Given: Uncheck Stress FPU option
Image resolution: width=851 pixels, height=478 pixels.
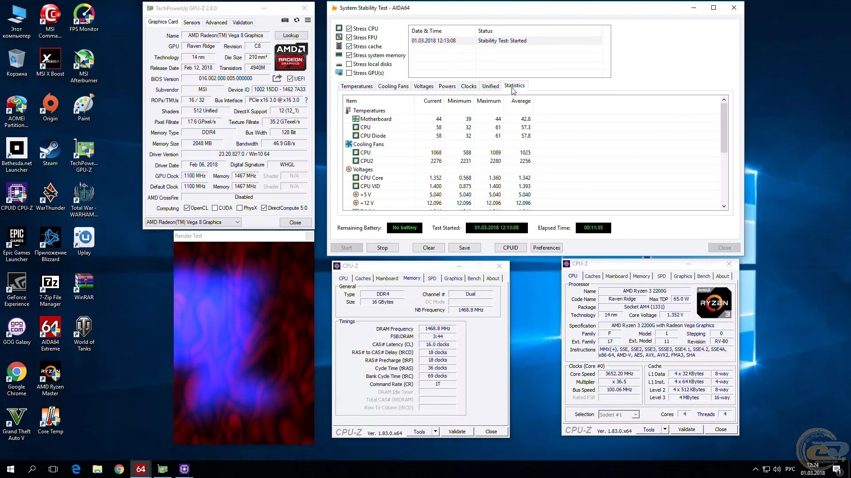Looking at the screenshot, I should pyautogui.click(x=349, y=37).
